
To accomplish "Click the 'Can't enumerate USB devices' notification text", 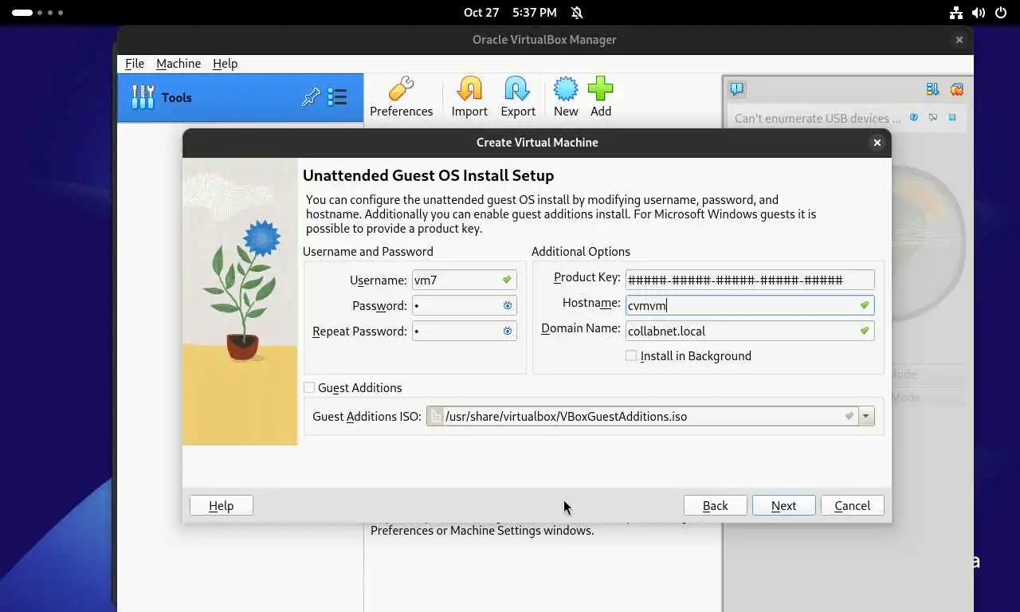I will pyautogui.click(x=818, y=118).
